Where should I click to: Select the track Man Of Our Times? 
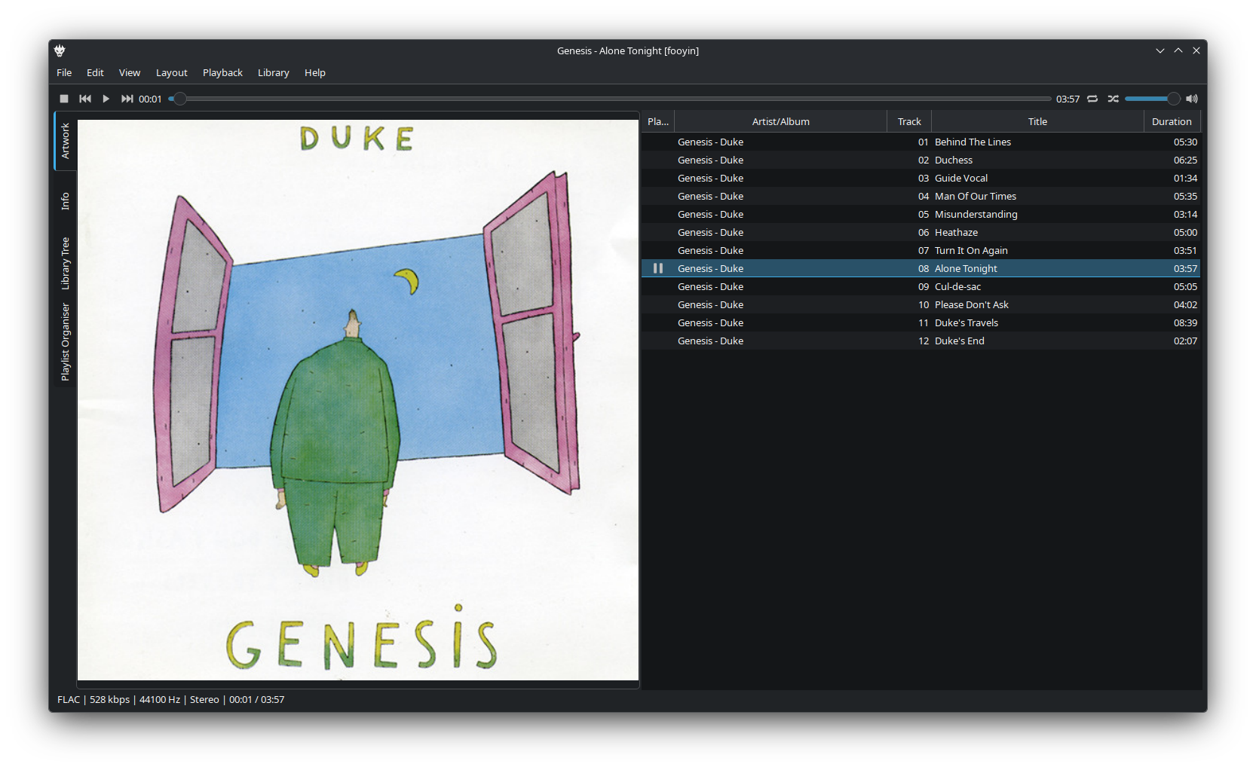point(921,196)
